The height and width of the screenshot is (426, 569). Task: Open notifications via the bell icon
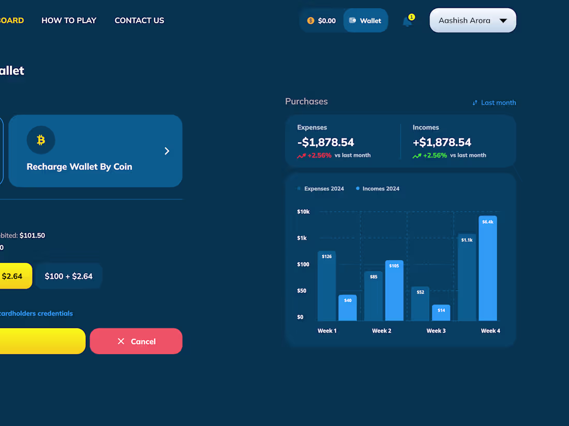pos(408,21)
